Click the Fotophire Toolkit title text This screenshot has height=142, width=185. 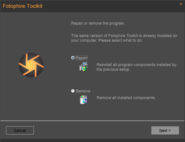coord(23,6)
